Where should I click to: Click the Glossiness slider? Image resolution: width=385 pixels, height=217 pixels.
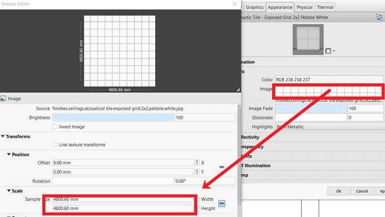point(311,118)
